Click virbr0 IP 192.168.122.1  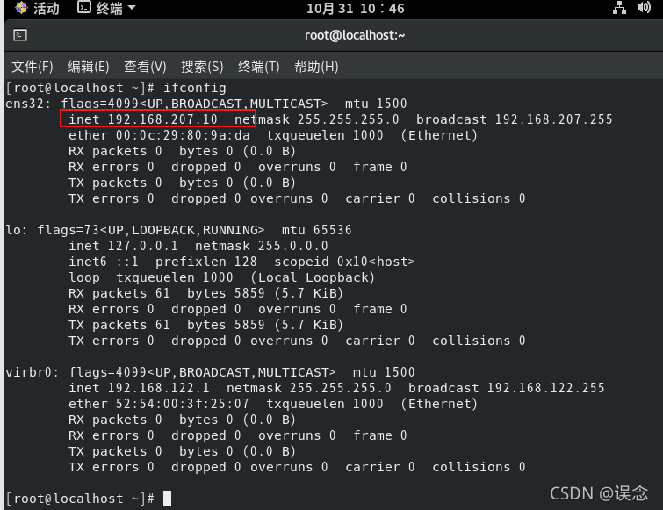(159, 388)
